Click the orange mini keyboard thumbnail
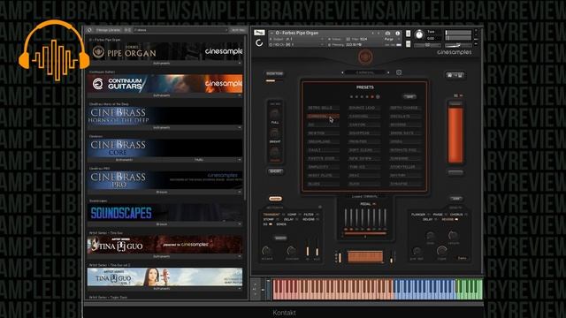This screenshot has width=566, height=318. click(365, 256)
